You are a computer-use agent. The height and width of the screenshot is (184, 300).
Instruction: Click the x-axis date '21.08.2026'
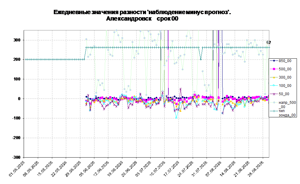point(242,169)
